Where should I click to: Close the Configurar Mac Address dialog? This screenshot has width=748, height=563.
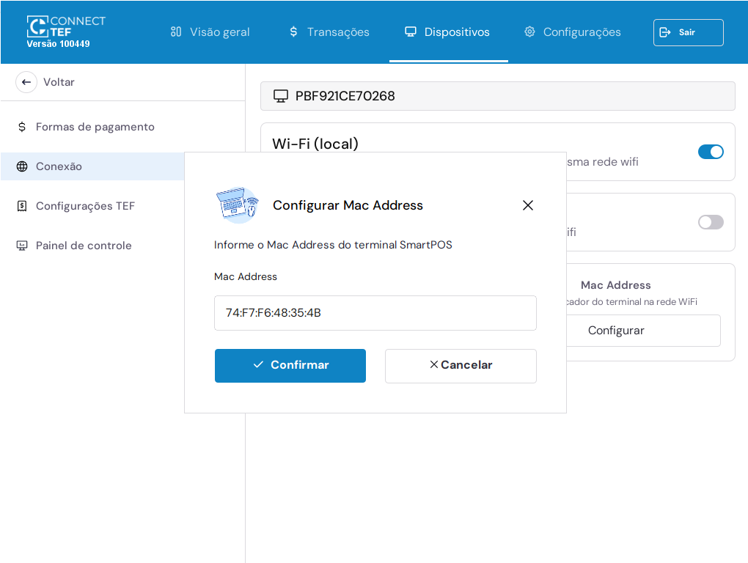(x=527, y=205)
